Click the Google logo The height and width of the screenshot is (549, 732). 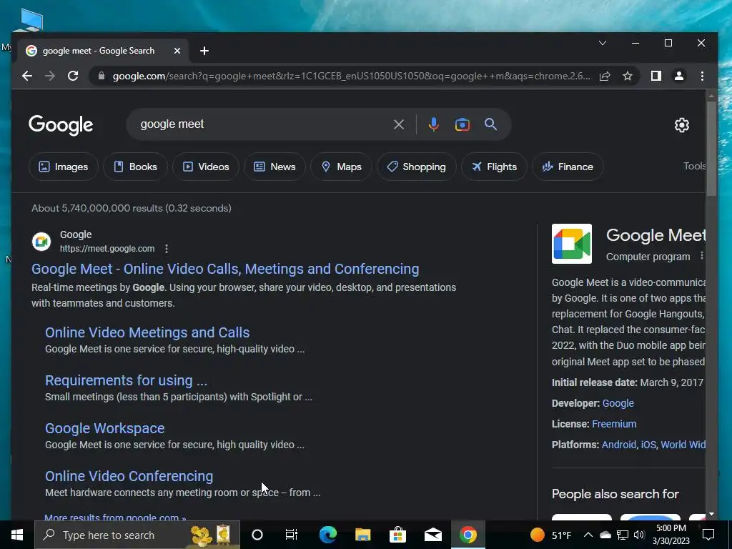coord(61,124)
